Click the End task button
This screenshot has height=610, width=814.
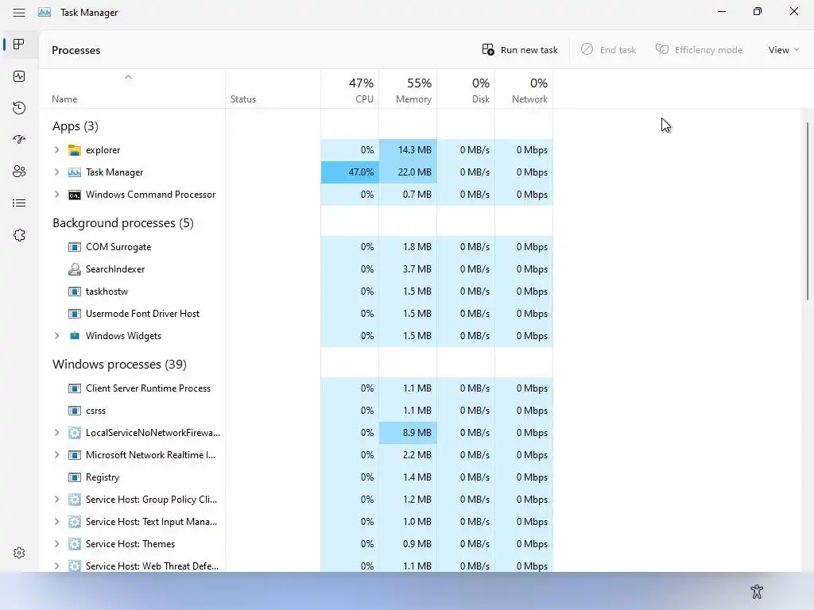point(608,50)
